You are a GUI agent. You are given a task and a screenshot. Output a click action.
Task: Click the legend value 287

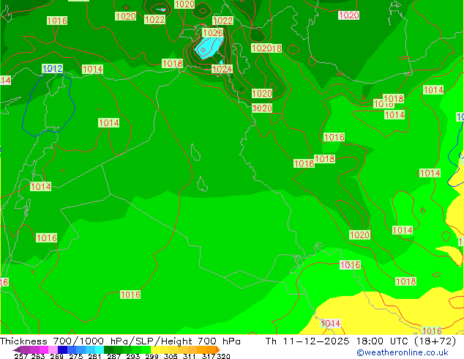[x=113, y=356]
